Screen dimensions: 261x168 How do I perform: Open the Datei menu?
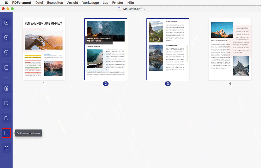pos(39,3)
